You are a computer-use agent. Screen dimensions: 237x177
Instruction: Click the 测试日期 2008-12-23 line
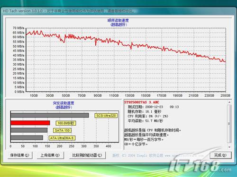153,107
